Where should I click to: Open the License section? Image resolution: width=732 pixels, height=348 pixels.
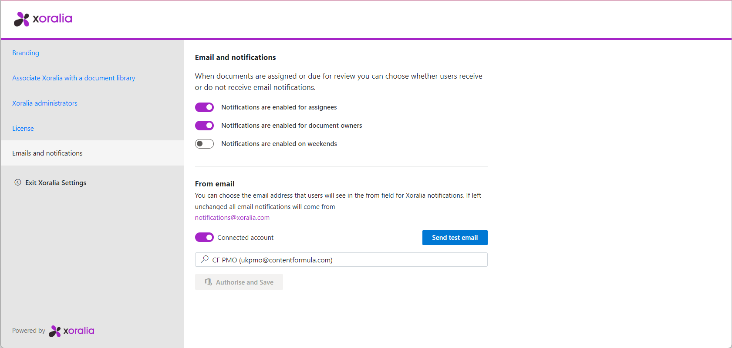click(x=23, y=128)
